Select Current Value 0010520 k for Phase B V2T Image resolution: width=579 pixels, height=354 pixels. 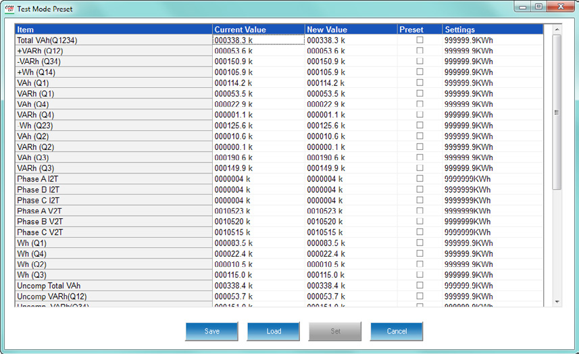pyautogui.click(x=259, y=222)
